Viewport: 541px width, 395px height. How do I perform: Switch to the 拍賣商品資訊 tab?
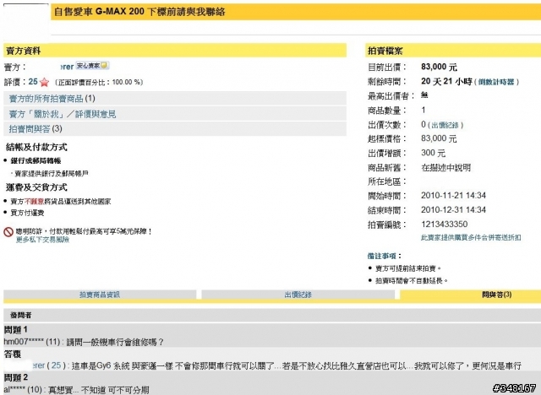pyautogui.click(x=100, y=295)
